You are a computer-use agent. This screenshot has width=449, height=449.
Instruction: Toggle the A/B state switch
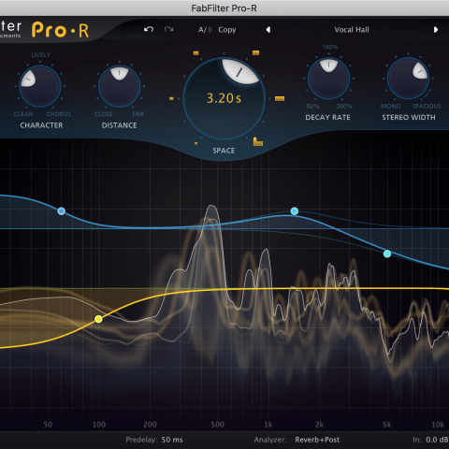click(205, 30)
